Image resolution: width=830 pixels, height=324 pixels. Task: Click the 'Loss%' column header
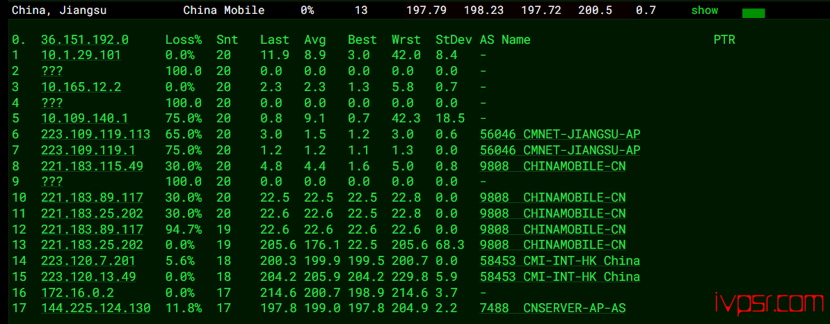click(184, 40)
